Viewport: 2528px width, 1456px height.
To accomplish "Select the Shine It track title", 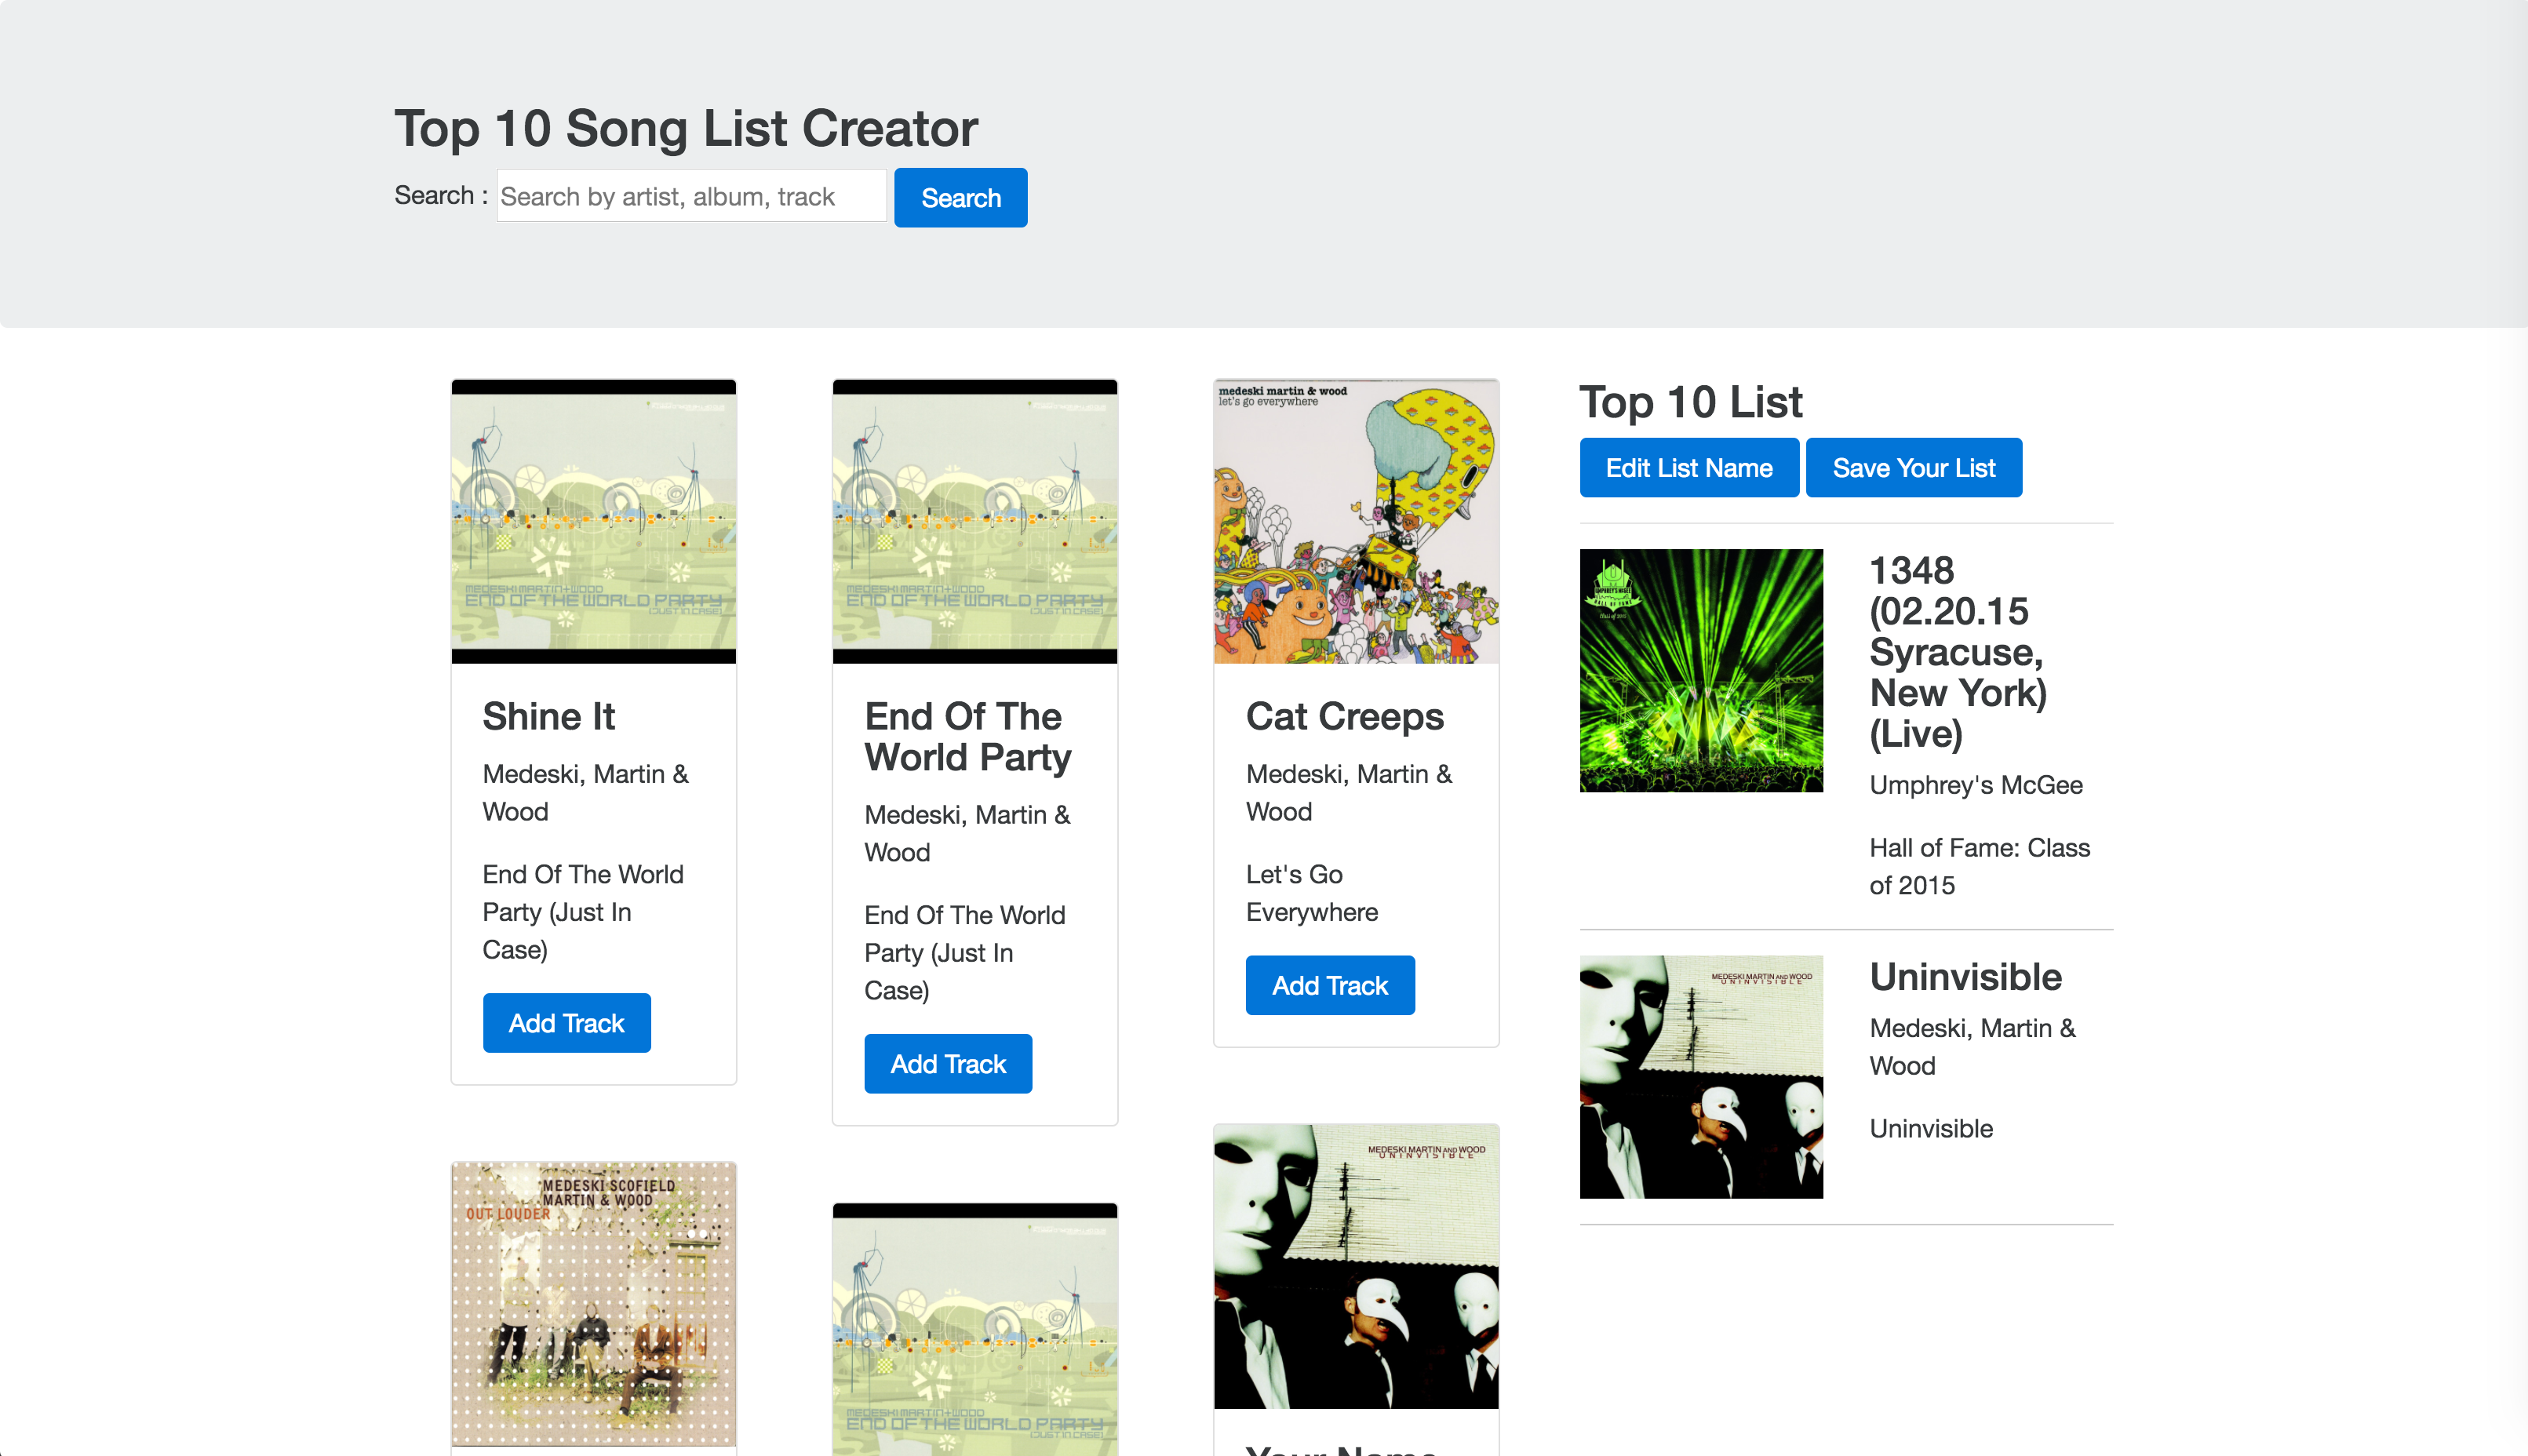I will (548, 716).
